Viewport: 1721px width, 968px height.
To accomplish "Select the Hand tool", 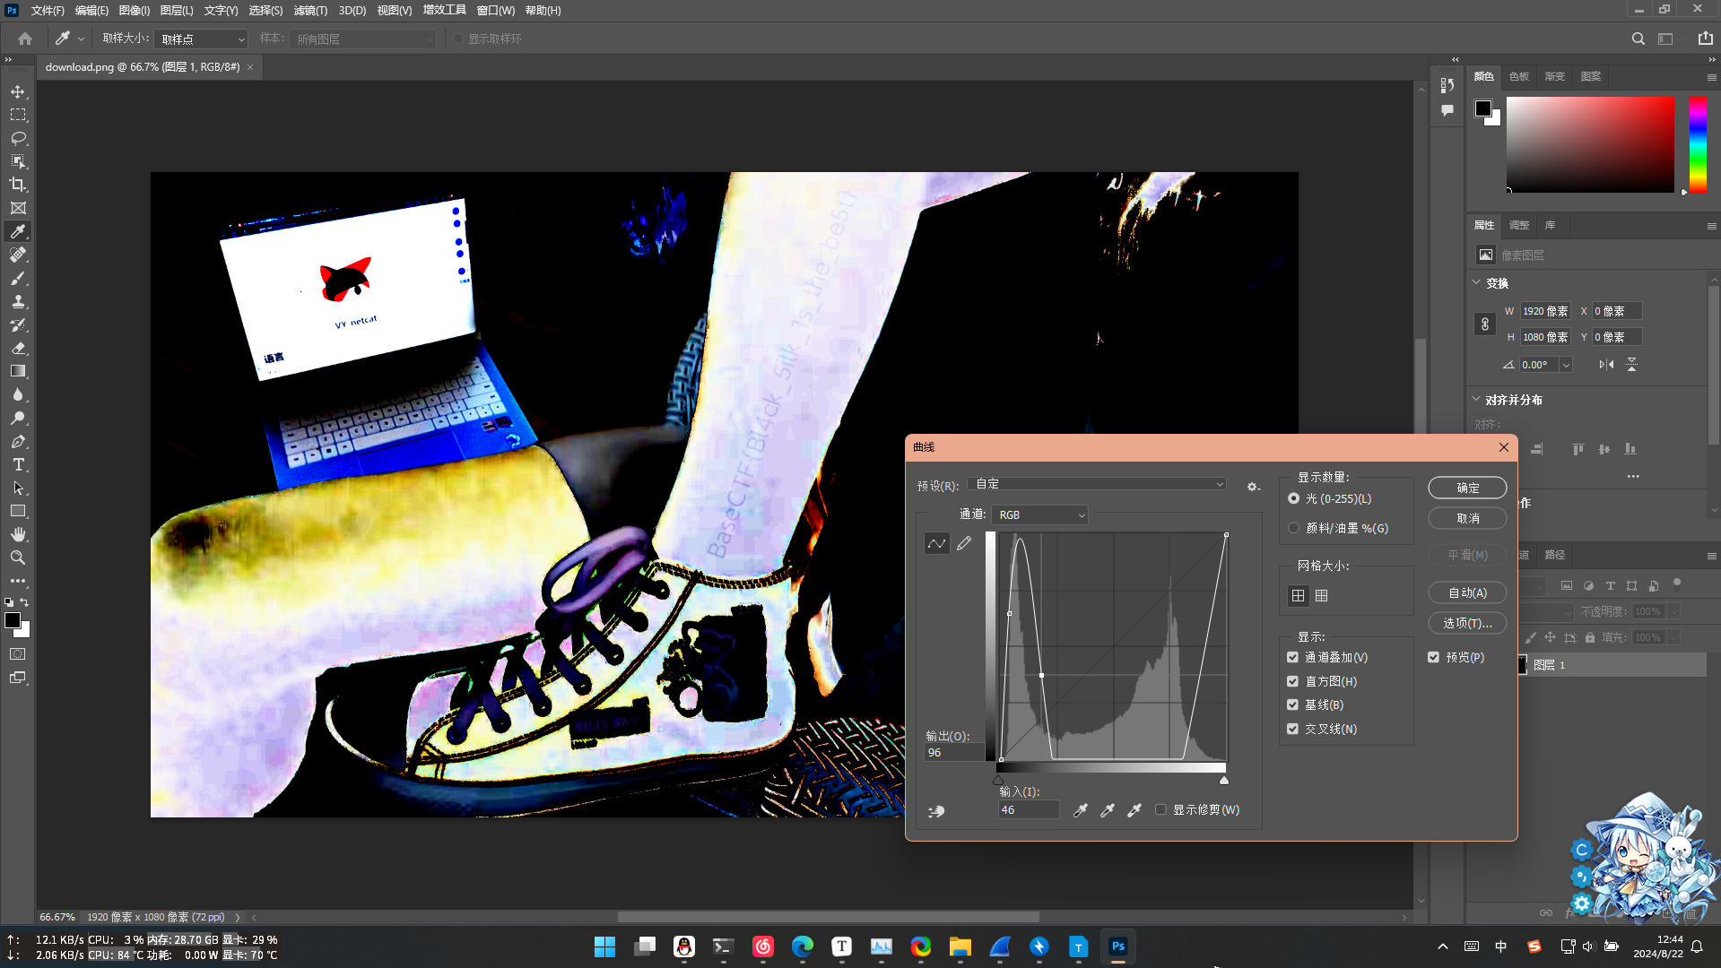I will click(x=18, y=534).
